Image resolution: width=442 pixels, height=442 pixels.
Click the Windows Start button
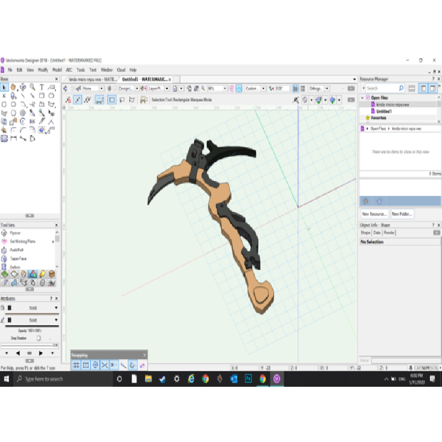tap(7, 379)
